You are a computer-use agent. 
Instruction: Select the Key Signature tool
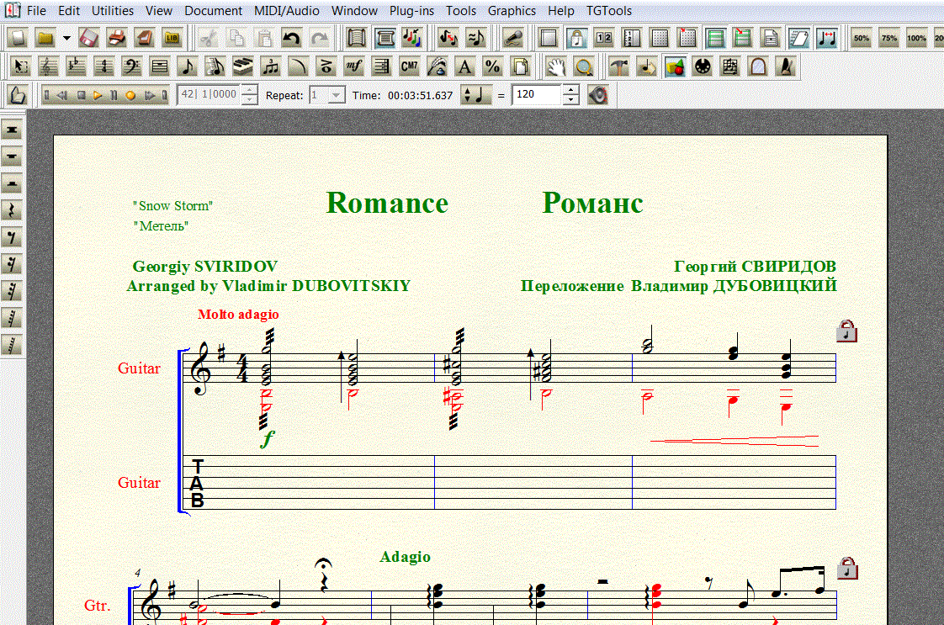coord(76,66)
